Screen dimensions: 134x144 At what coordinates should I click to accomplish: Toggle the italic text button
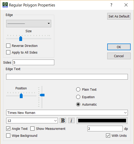coord(71,121)
